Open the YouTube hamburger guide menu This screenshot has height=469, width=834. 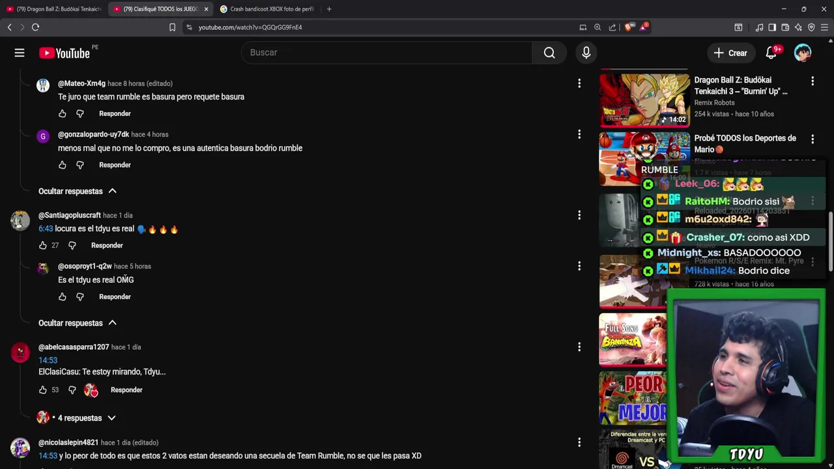pyautogui.click(x=20, y=53)
